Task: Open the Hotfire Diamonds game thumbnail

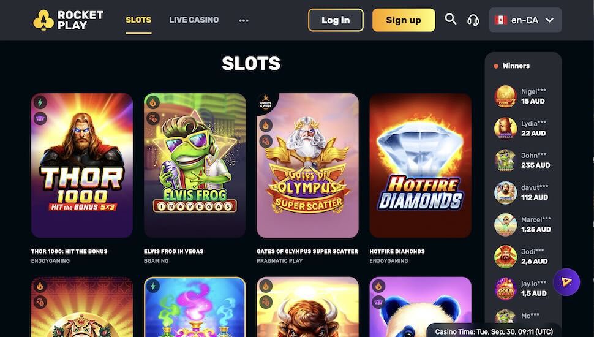Action: click(421, 165)
